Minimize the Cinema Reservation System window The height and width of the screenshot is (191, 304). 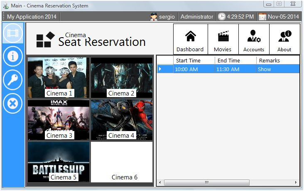pos(269,4)
